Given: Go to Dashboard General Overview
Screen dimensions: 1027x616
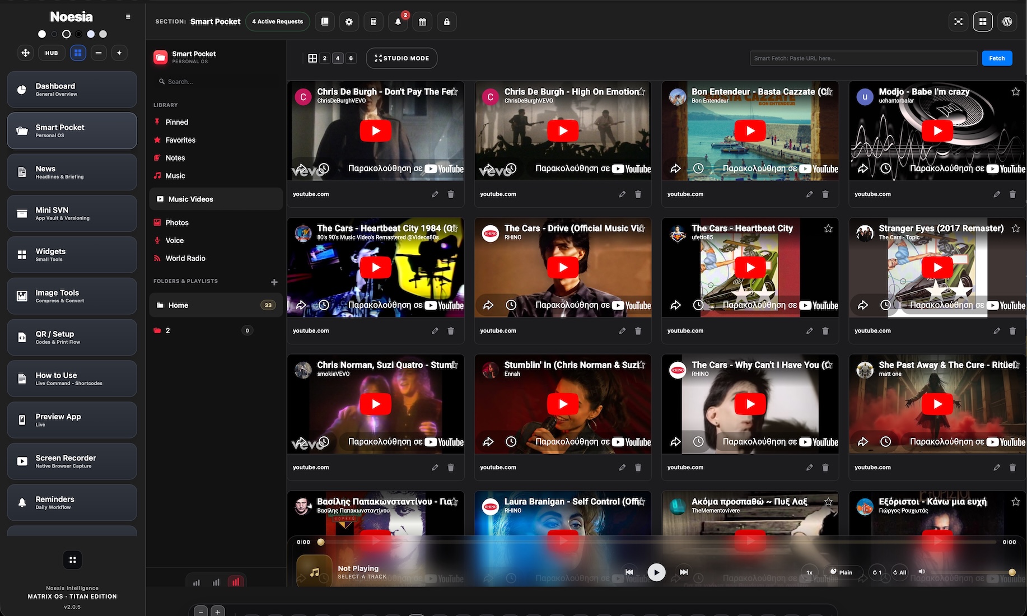Looking at the screenshot, I should point(72,90).
